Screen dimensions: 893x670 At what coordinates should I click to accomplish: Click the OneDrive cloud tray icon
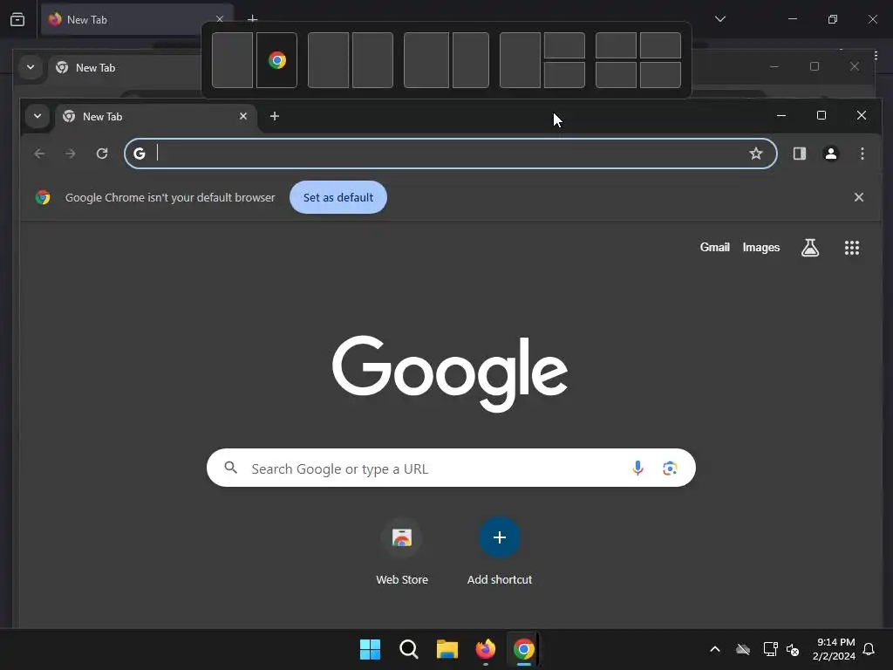(743, 649)
